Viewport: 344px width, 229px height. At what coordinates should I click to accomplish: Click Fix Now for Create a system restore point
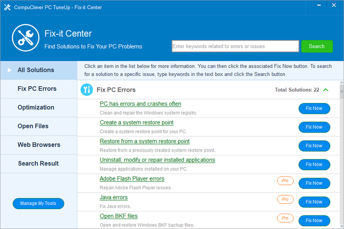314,127
